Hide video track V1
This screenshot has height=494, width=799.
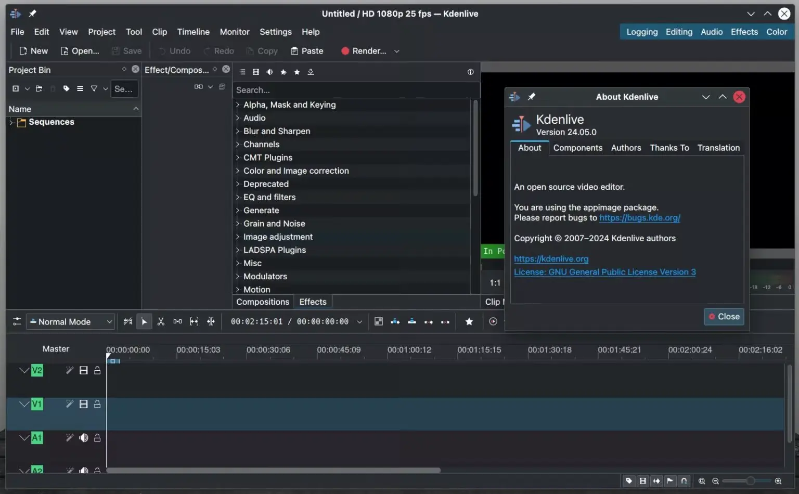83,404
